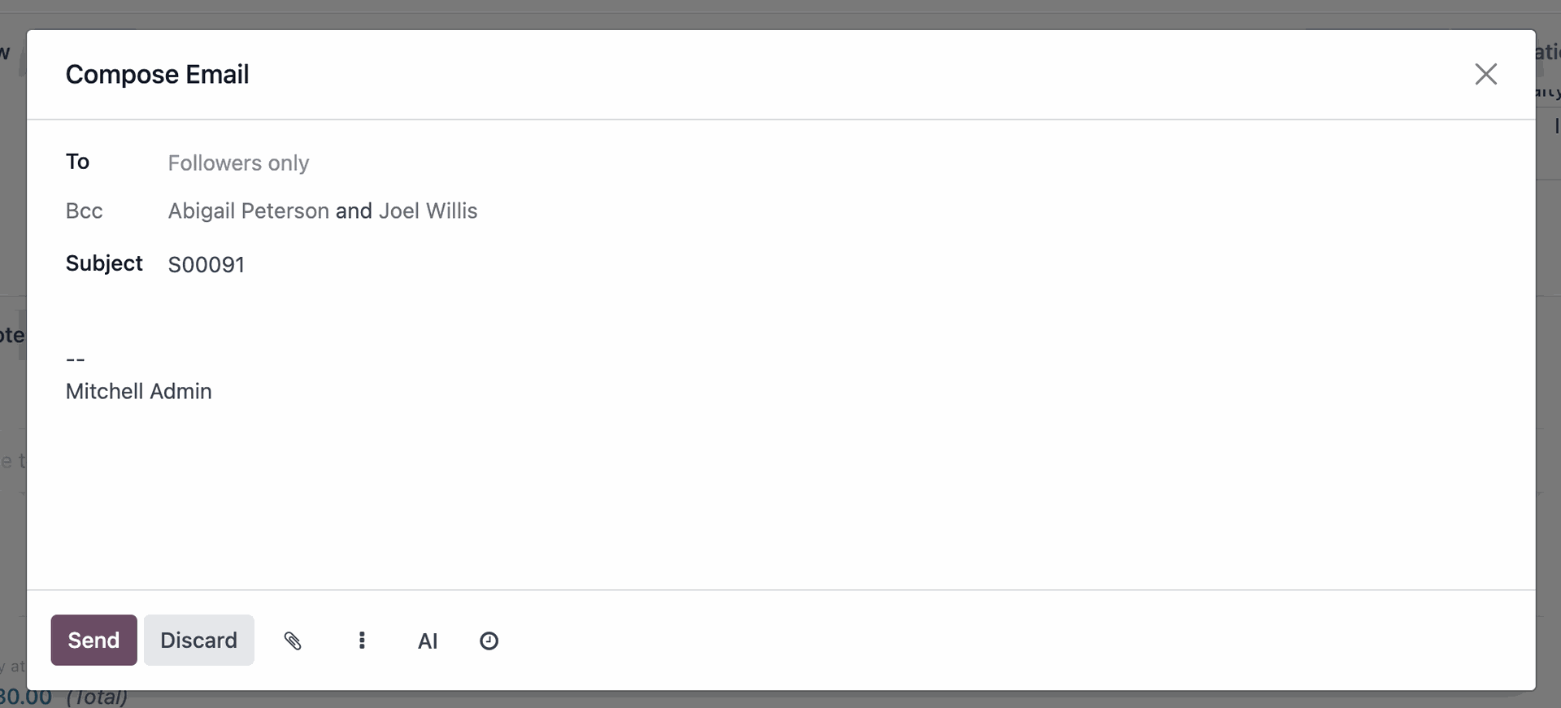1561x708 pixels.
Task: Select the Compose Email dialog title
Action: pyautogui.click(x=157, y=74)
